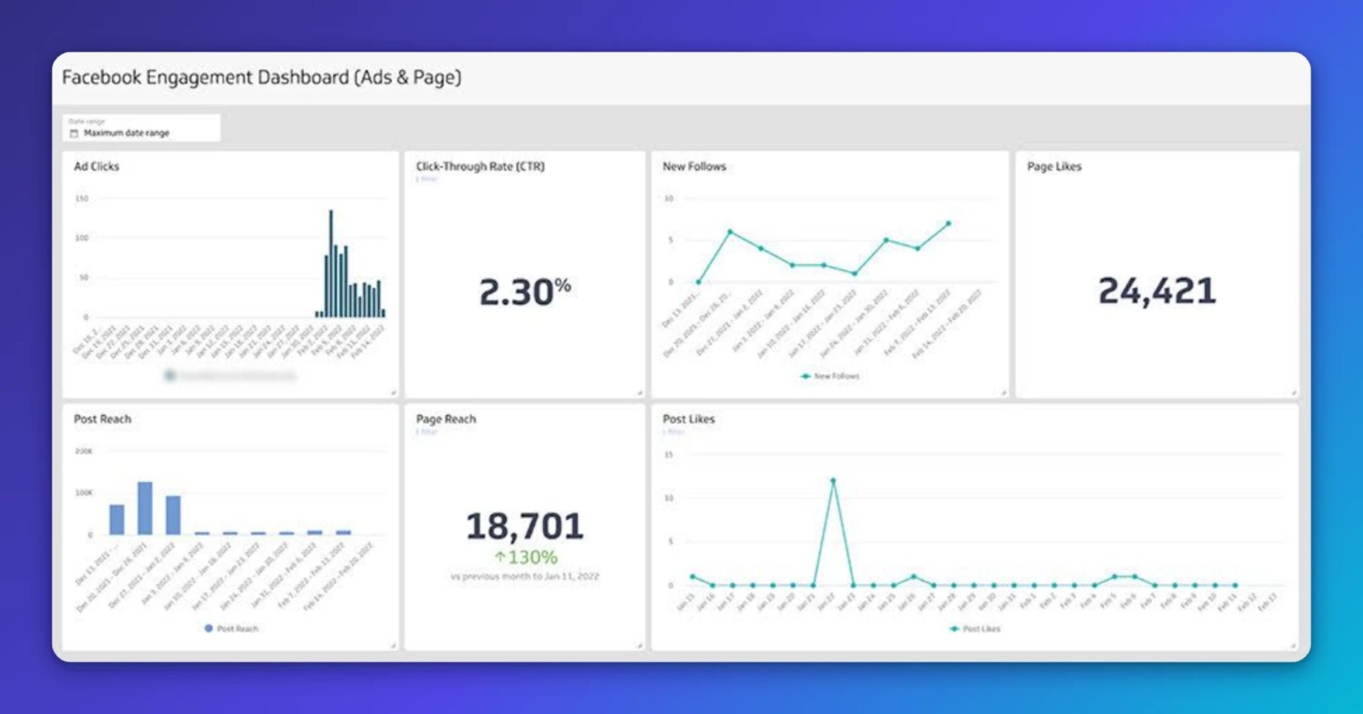The height and width of the screenshot is (714, 1363).
Task: Click the first data point of Post Likes line
Action: pos(692,576)
